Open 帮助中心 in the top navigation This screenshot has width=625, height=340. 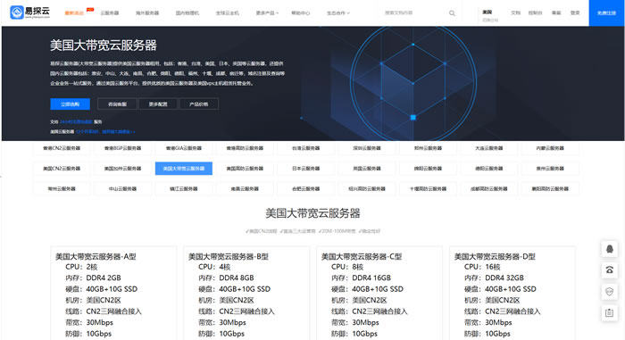coord(301,13)
